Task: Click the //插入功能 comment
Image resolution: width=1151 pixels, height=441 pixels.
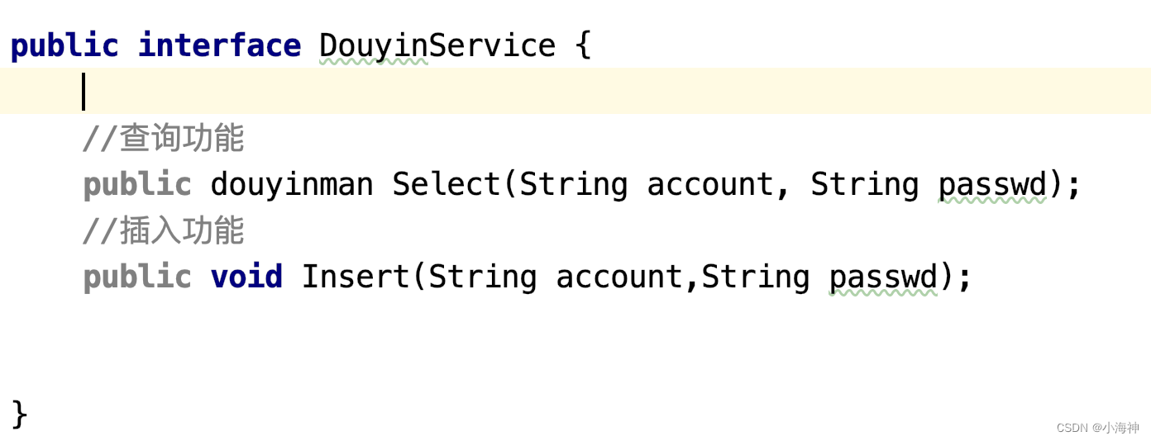Action: tap(164, 230)
